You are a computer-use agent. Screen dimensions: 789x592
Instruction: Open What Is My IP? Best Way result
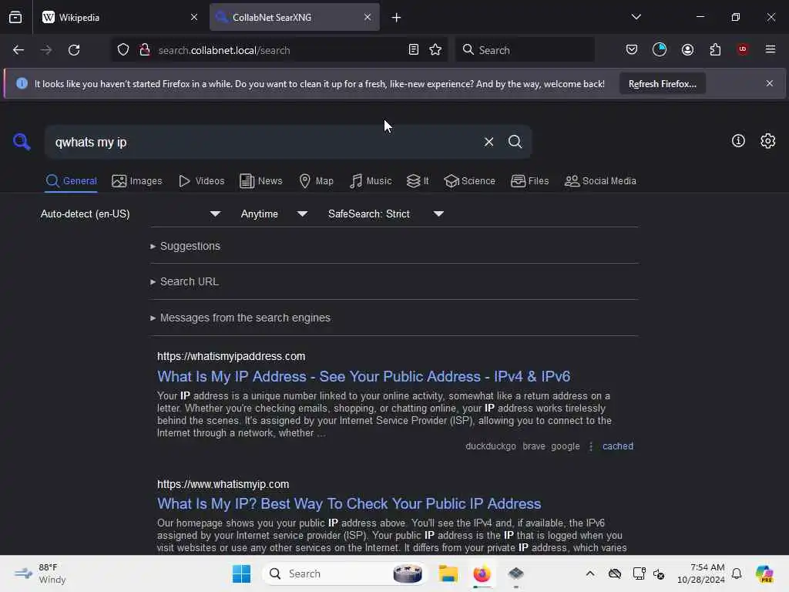click(x=349, y=504)
